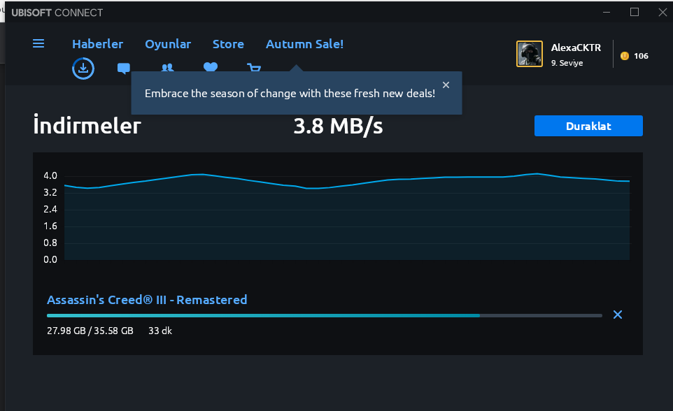
Task: Click the download progress bar
Action: point(324,315)
